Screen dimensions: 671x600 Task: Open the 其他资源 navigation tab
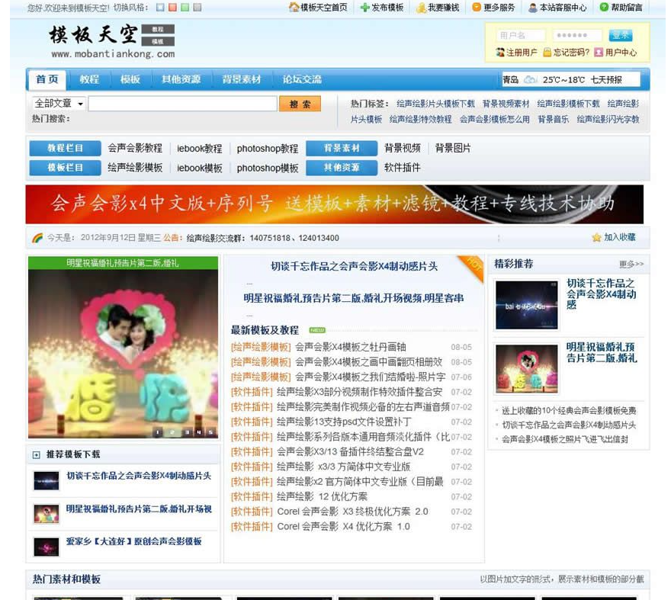(181, 79)
